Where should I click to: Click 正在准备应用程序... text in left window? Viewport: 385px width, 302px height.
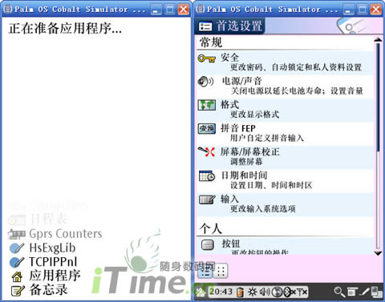(x=65, y=28)
